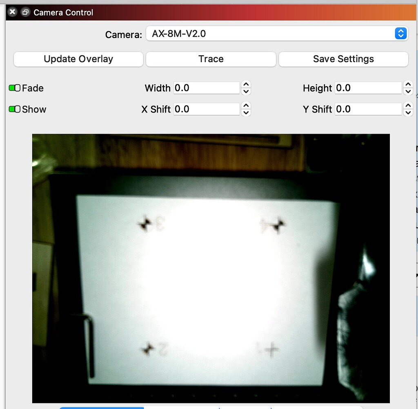Toggle Fade for the camera overlay
This screenshot has width=418, height=409.
(x=13, y=88)
